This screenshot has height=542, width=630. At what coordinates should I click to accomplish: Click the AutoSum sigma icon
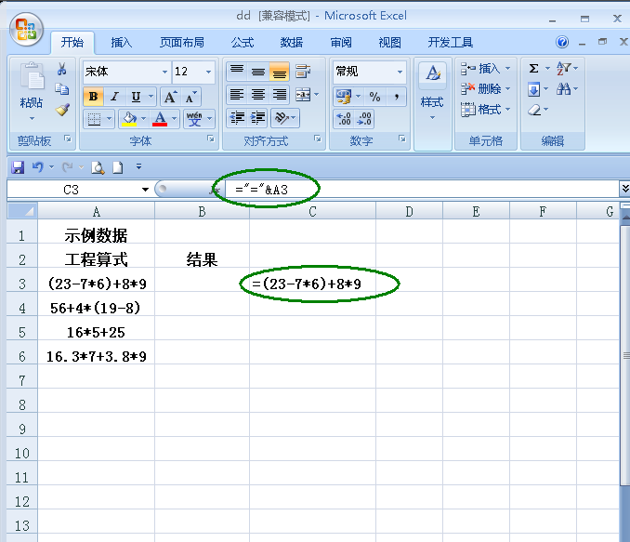point(533,69)
